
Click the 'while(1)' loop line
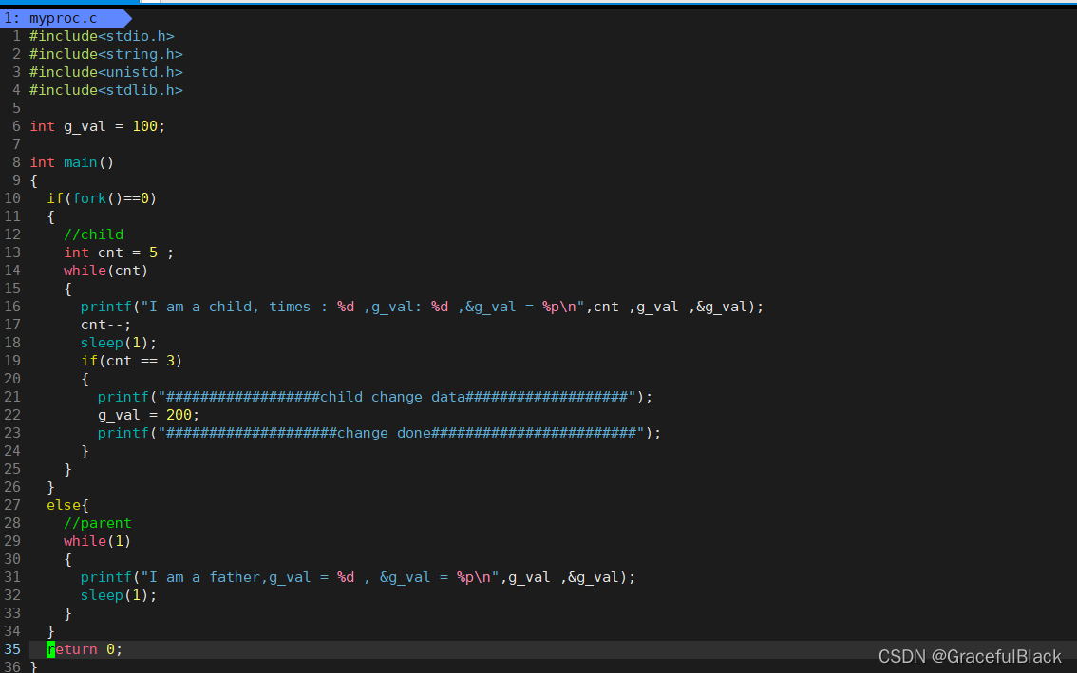coord(98,541)
